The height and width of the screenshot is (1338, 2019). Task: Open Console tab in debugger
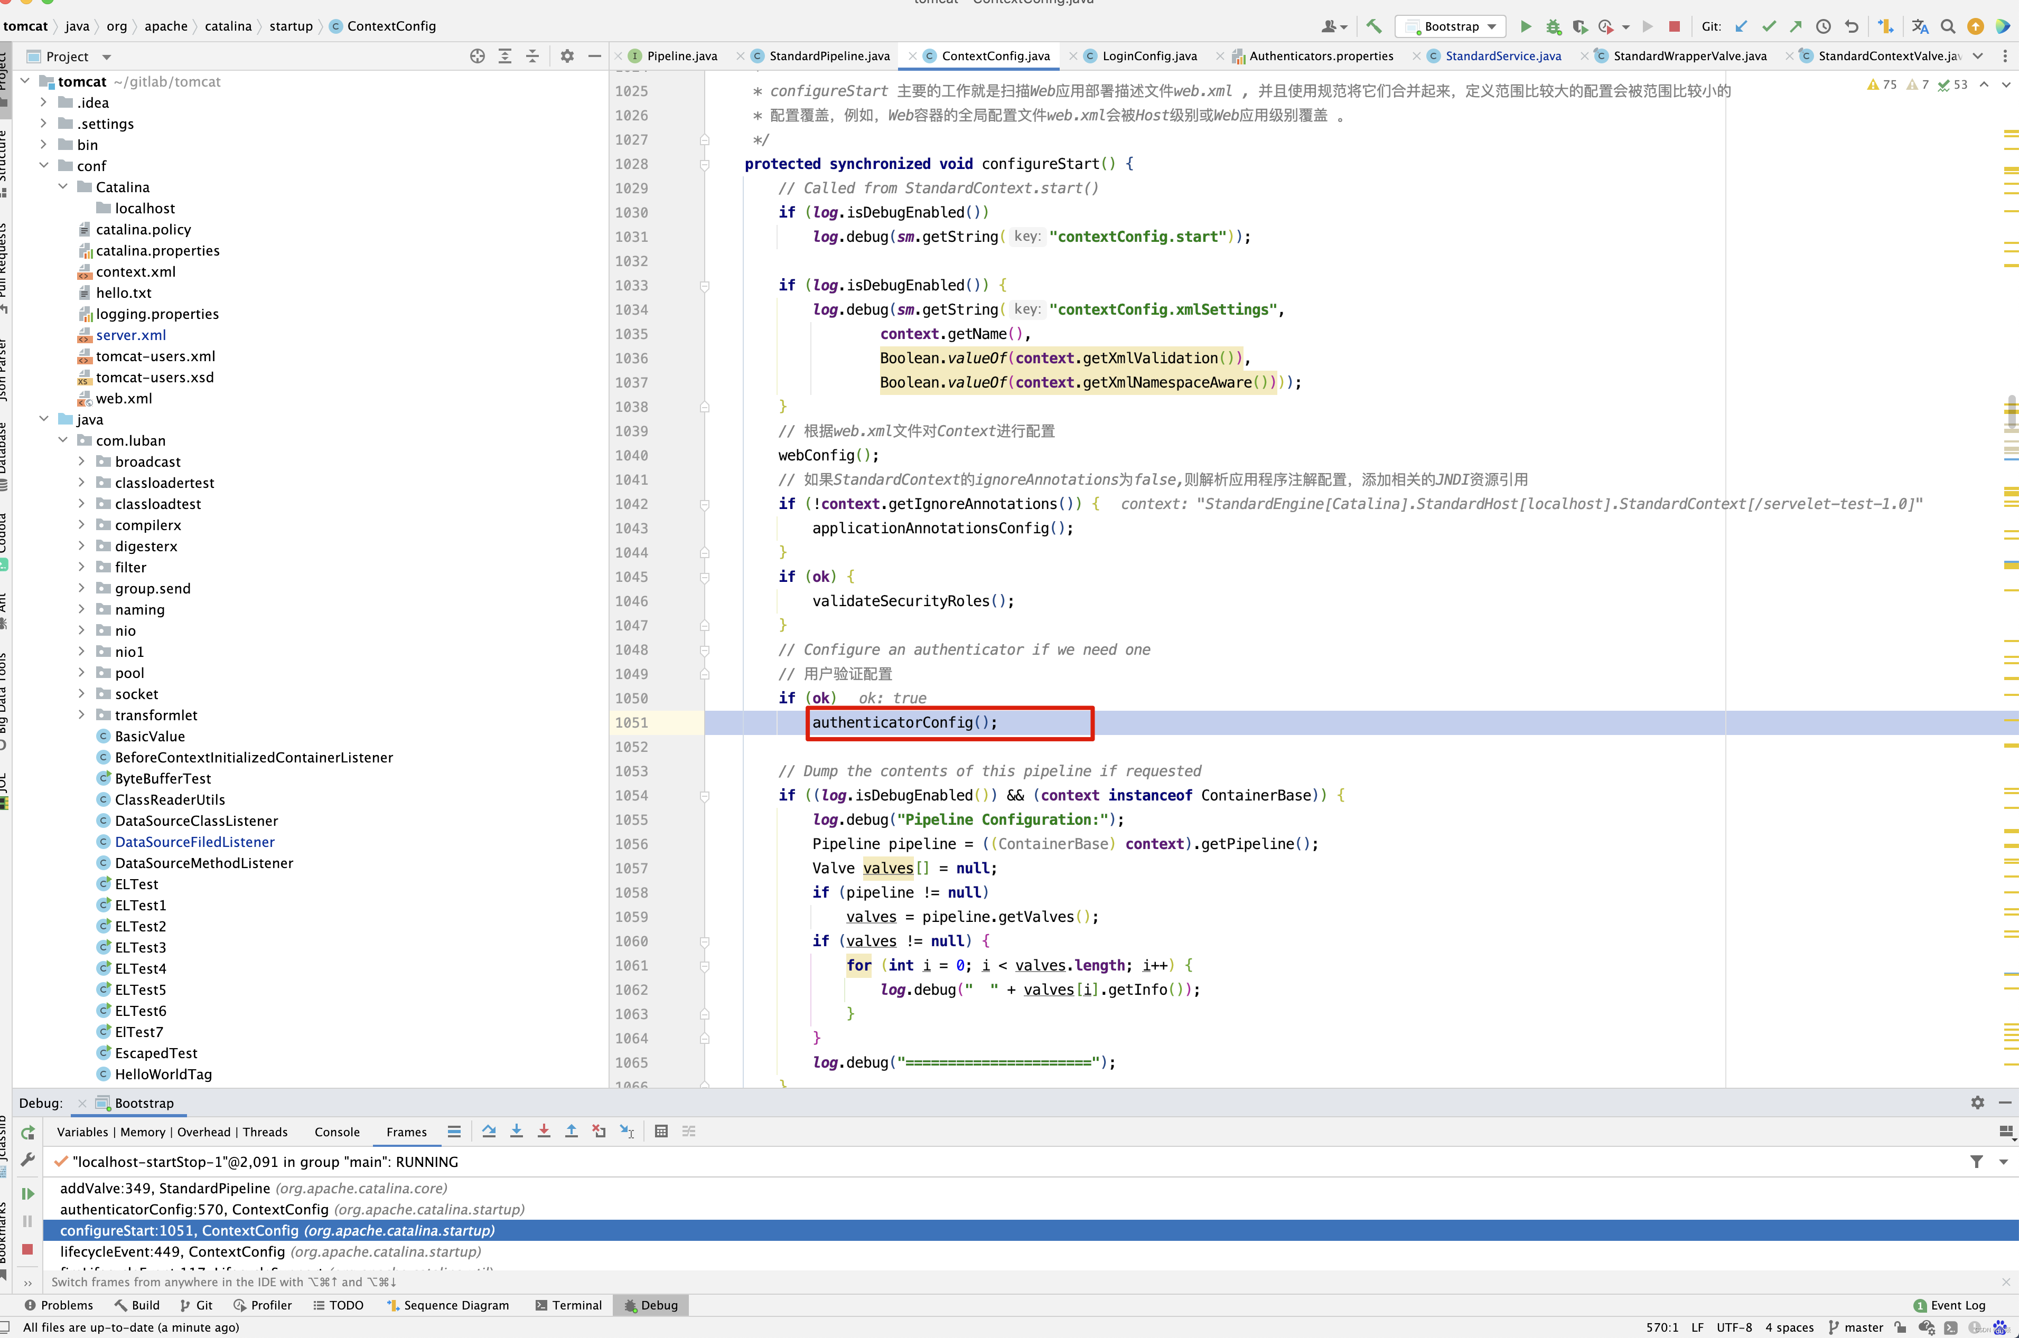click(x=337, y=1132)
